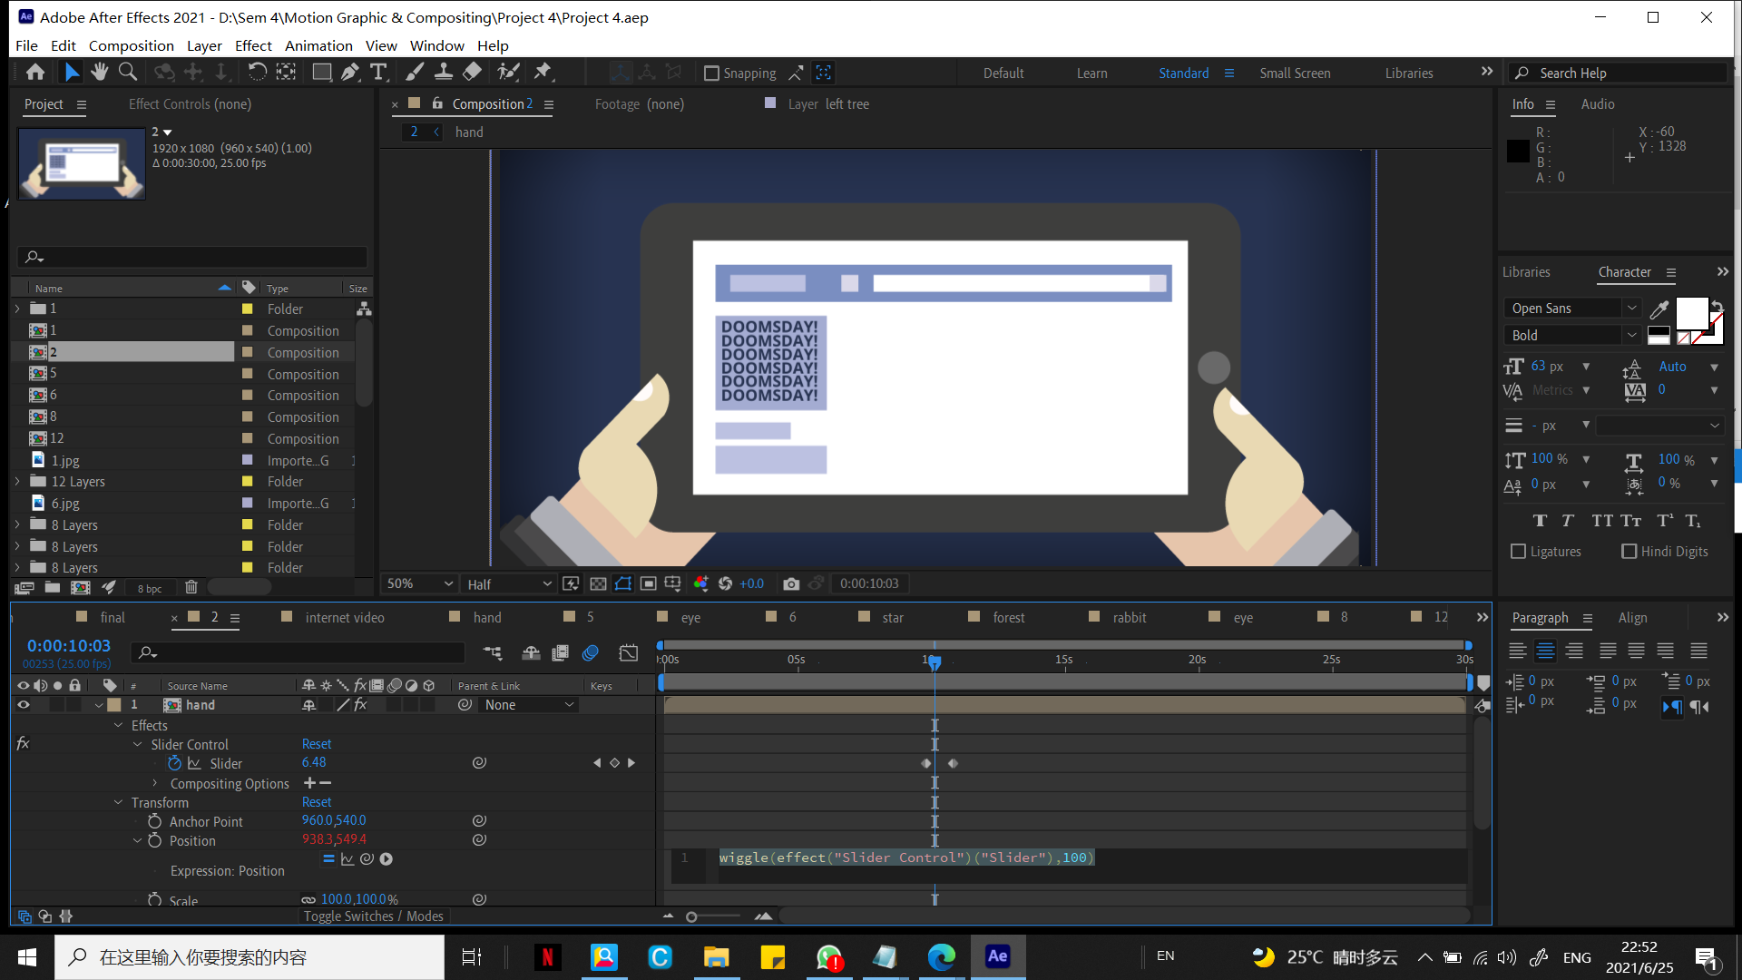Select the Pen tool

point(349,72)
